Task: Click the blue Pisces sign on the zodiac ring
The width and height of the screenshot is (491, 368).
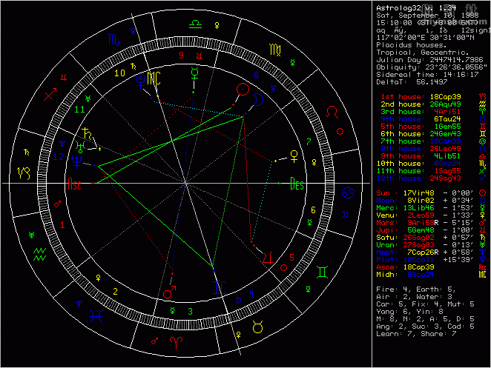Action: coord(96,315)
